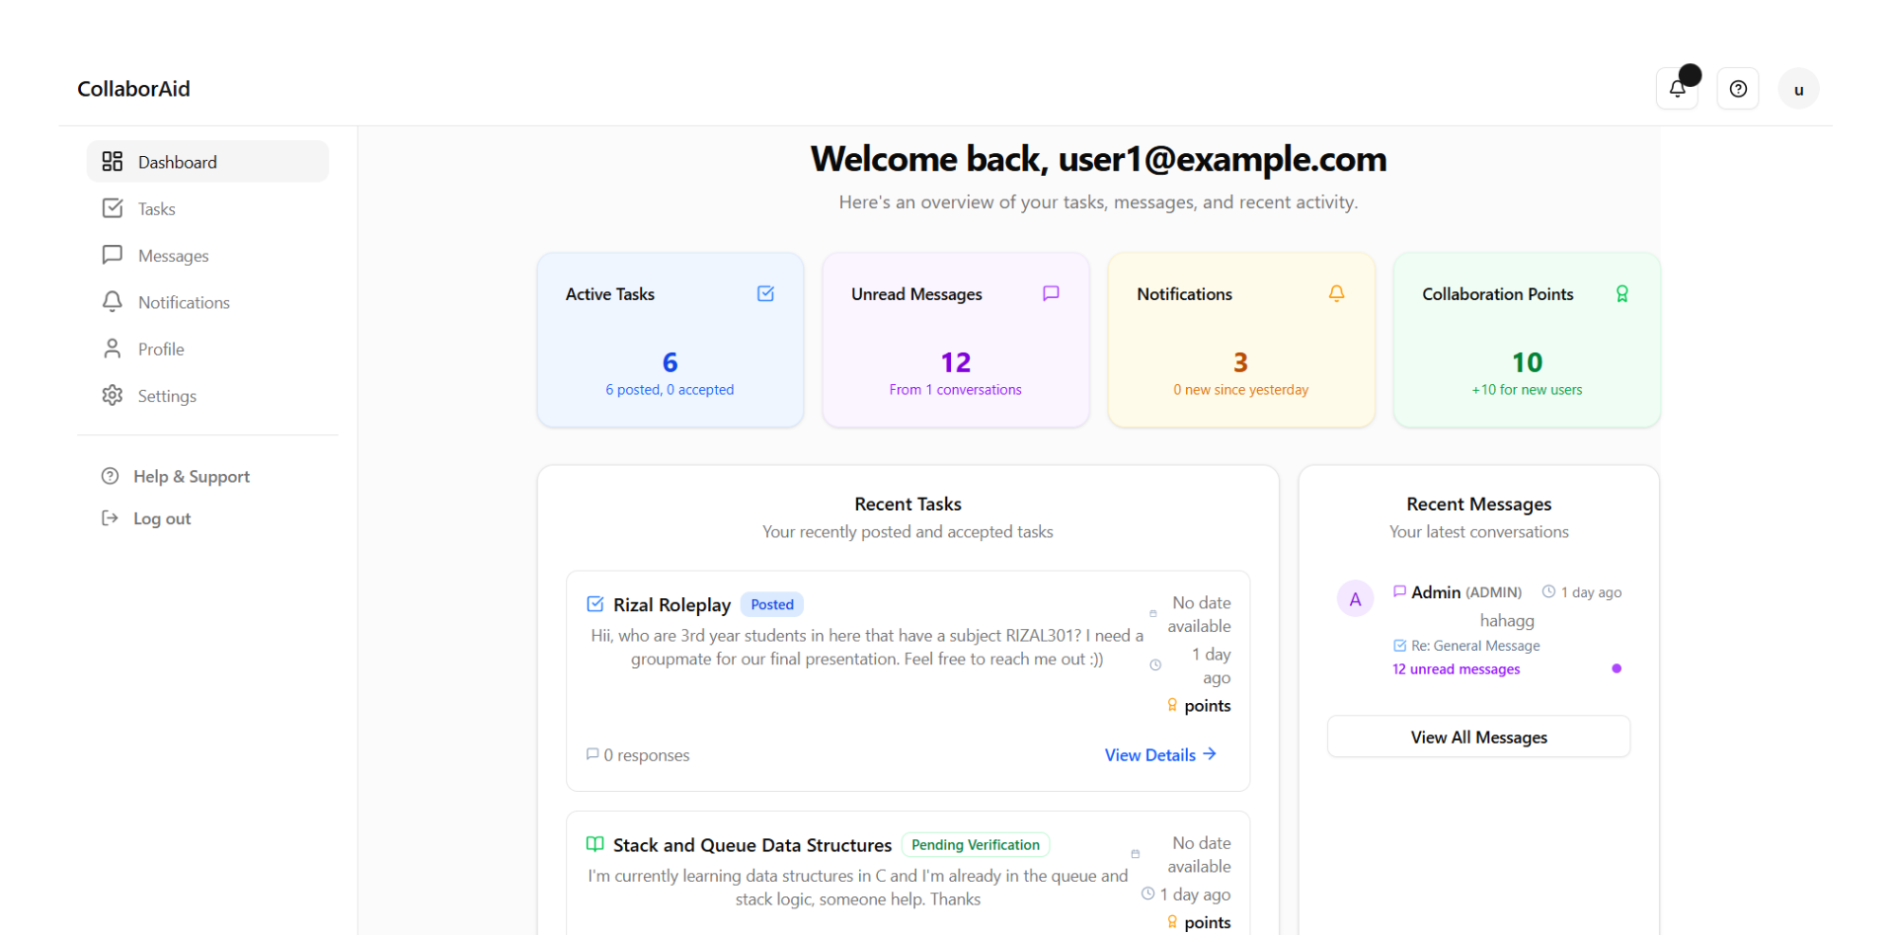Click the Profile person icon in sidebar
Screen dimensions: 1896x935
click(113, 348)
